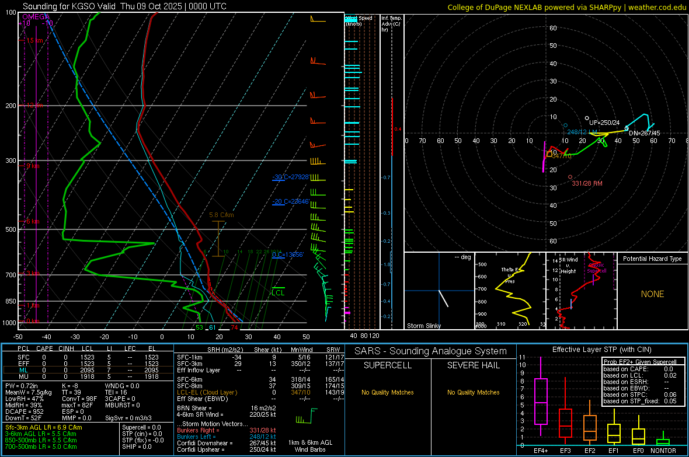Click the surface temperature value 74
This screenshot has height=457, width=689.
(x=234, y=327)
